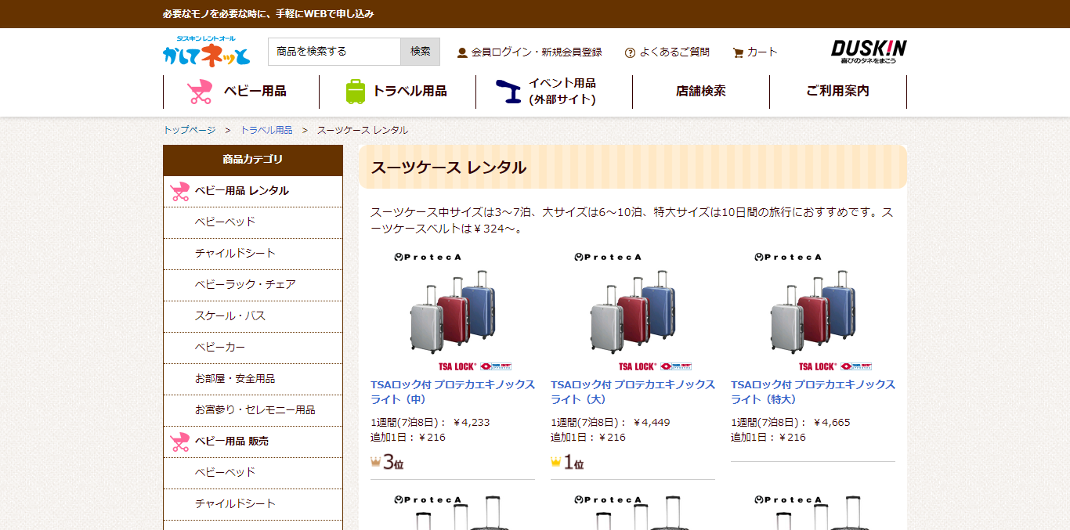This screenshot has height=530, width=1070.
Task: Click the shopping cart icon
Action: point(738,52)
